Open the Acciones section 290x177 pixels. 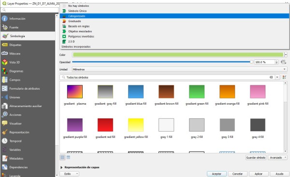(x=28, y=115)
